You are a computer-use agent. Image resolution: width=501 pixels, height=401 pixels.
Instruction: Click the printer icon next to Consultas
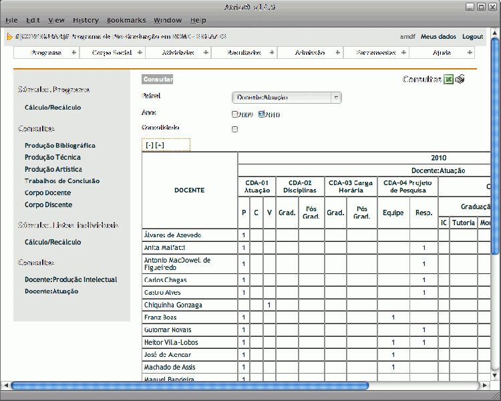tap(460, 80)
